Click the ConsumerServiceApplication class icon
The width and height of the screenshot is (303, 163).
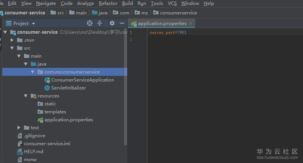tap(47, 80)
